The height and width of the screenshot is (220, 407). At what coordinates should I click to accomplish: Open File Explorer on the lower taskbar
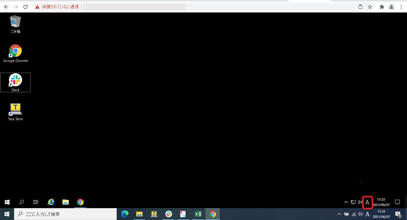[139, 214]
